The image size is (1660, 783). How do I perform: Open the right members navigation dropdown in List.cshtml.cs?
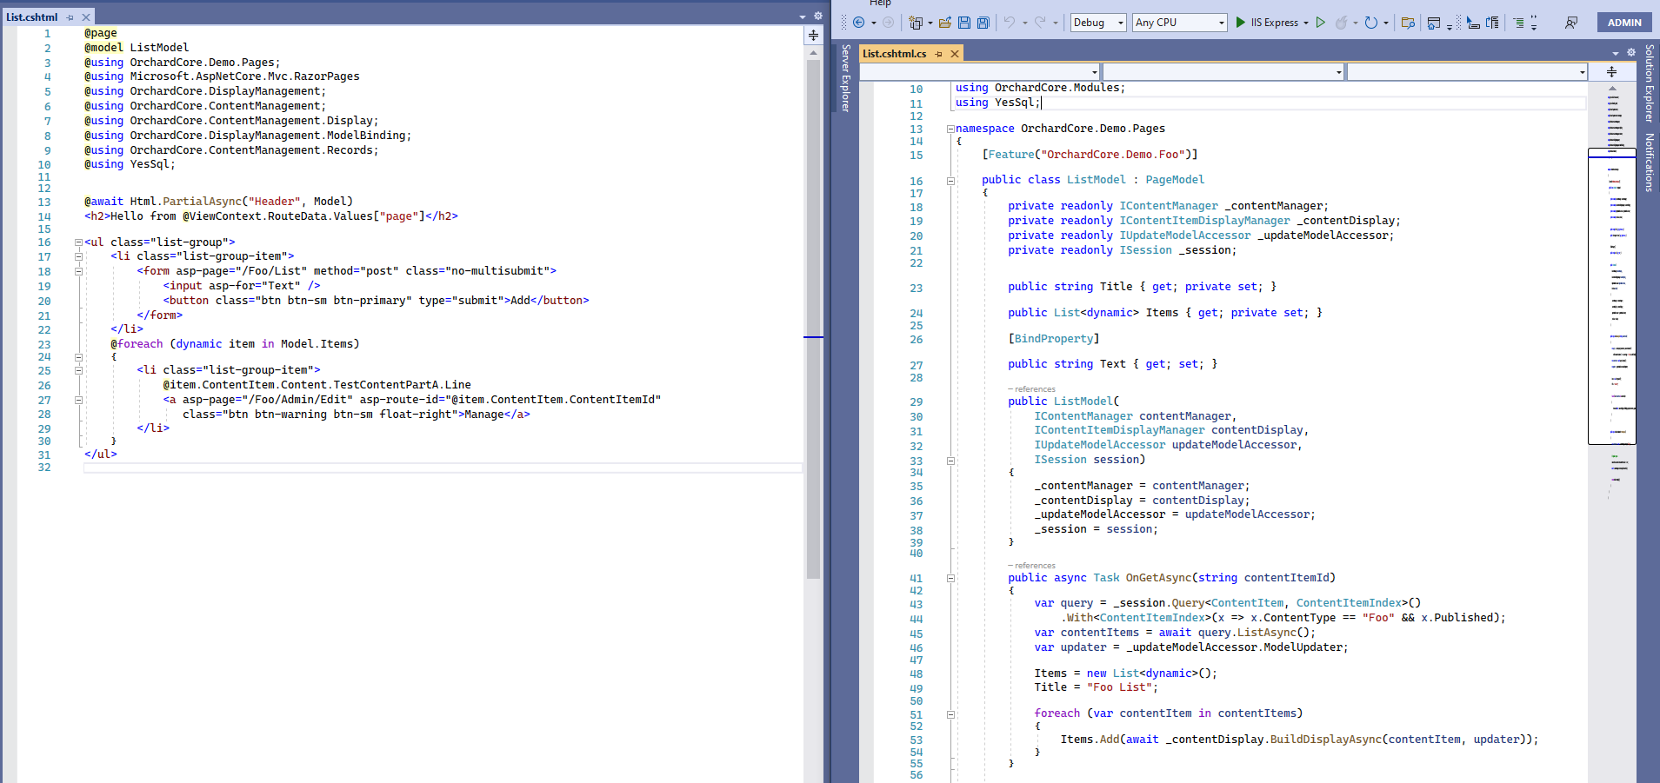[x=1468, y=72]
